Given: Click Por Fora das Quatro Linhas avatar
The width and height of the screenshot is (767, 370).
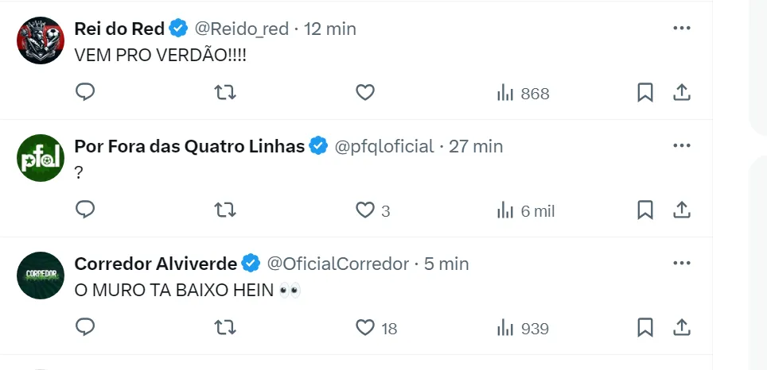Looking at the screenshot, I should click(40, 158).
